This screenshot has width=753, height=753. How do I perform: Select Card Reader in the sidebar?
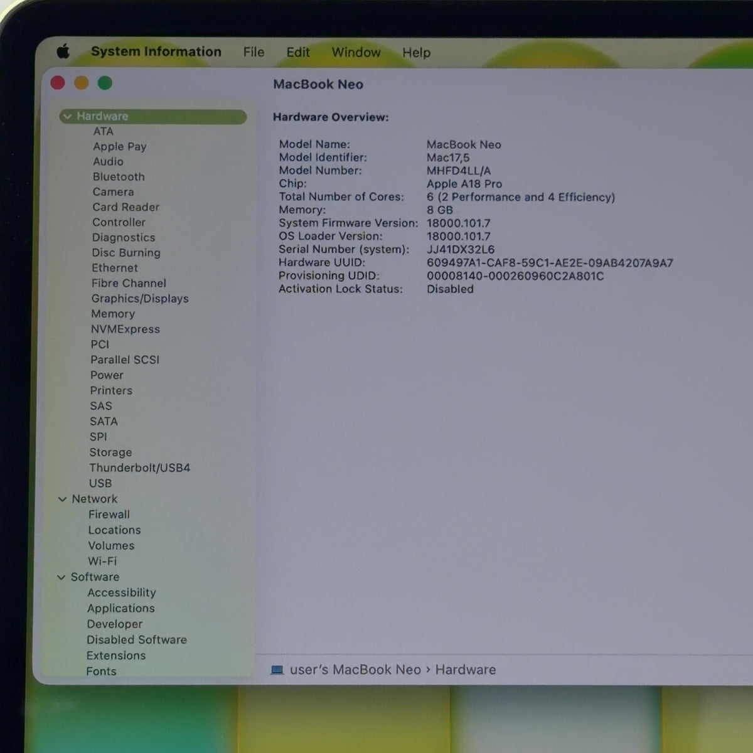[125, 207]
